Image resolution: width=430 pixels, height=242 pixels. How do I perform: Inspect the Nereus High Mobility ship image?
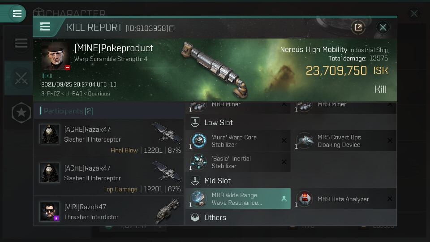click(214, 66)
